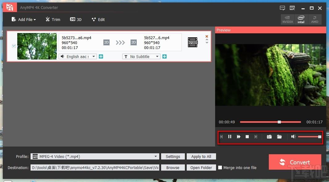The width and height of the screenshot is (329, 182).
Task: Stop the preview playback
Action: pos(247,137)
